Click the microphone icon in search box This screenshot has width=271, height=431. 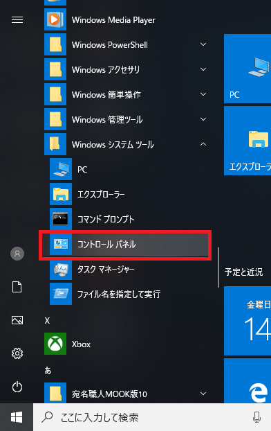pyautogui.click(x=256, y=417)
